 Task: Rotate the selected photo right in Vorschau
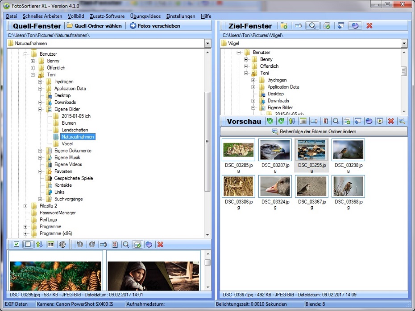point(280,121)
